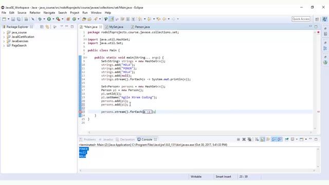Click the Debug bug icon
Screen dimensions: 329x185
(40, 19)
